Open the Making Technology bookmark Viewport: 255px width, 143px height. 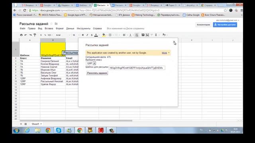143,15
